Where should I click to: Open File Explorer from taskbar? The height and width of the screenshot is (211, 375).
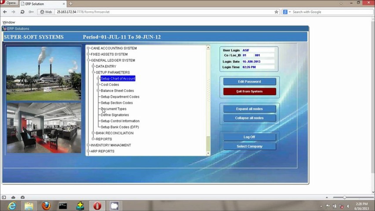click(x=29, y=206)
